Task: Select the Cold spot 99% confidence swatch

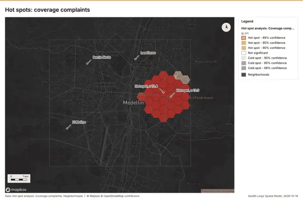Action: point(244,68)
